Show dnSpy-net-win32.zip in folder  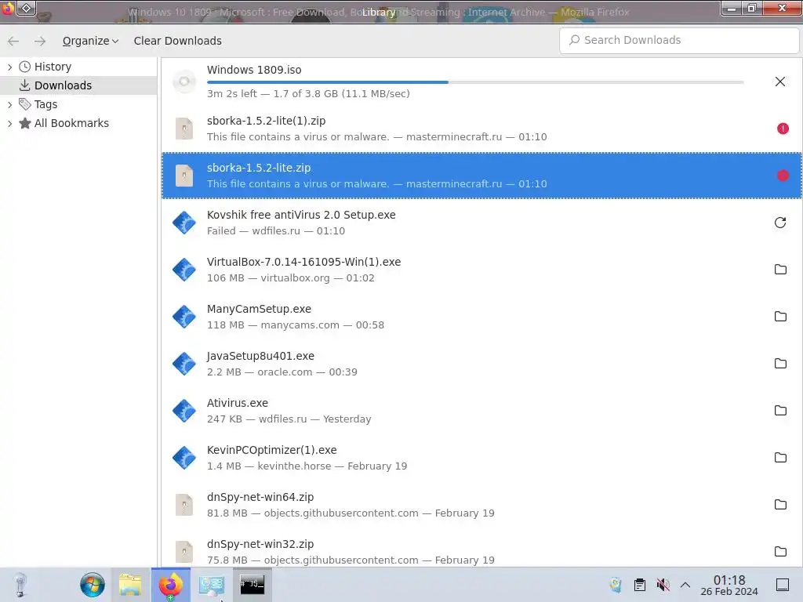(x=780, y=551)
